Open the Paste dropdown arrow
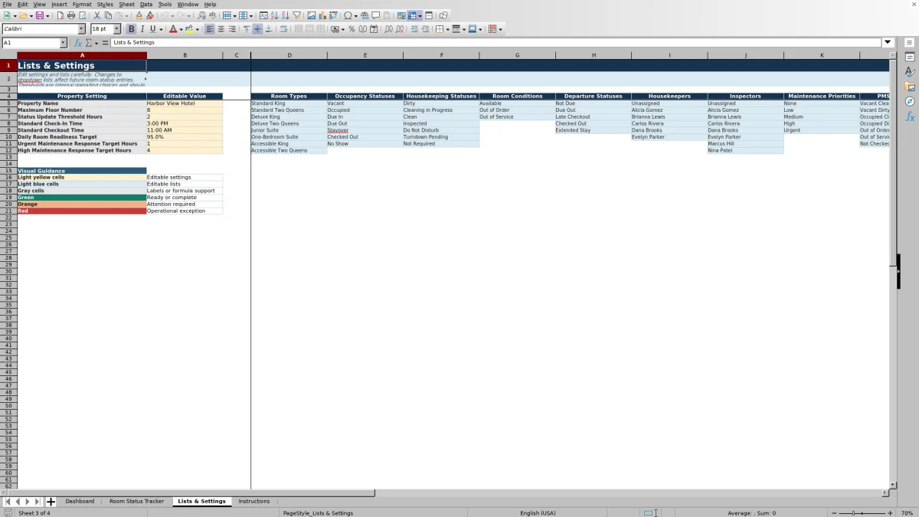This screenshot has height=517, width=919. (x=126, y=15)
